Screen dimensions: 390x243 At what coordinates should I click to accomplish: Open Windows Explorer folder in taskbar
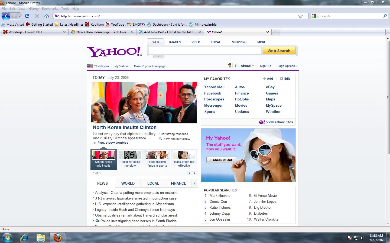click(x=41, y=238)
